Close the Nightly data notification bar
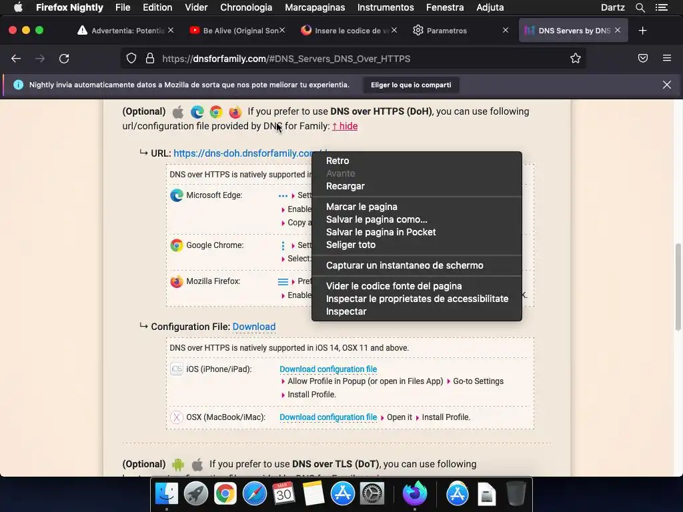Screen dimensions: 683x512 667,85
